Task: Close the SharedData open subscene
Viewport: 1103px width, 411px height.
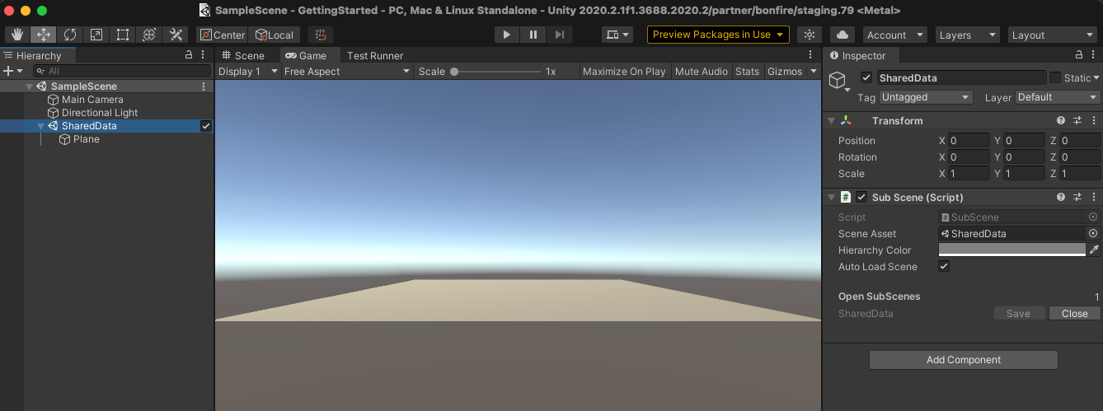Action: coord(1074,314)
